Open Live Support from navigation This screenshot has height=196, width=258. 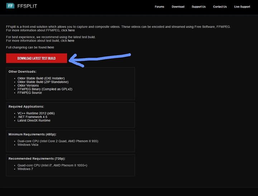(x=242, y=7)
